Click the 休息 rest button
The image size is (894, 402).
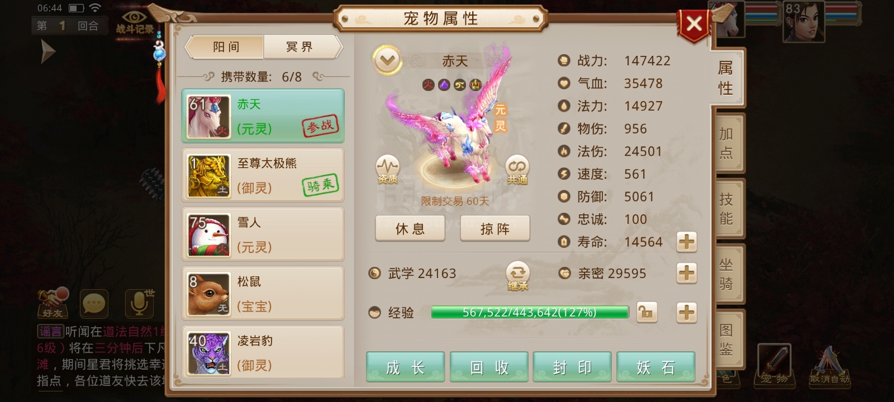point(410,228)
